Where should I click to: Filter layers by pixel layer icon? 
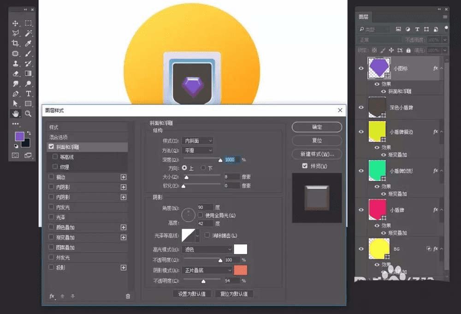coord(398,29)
